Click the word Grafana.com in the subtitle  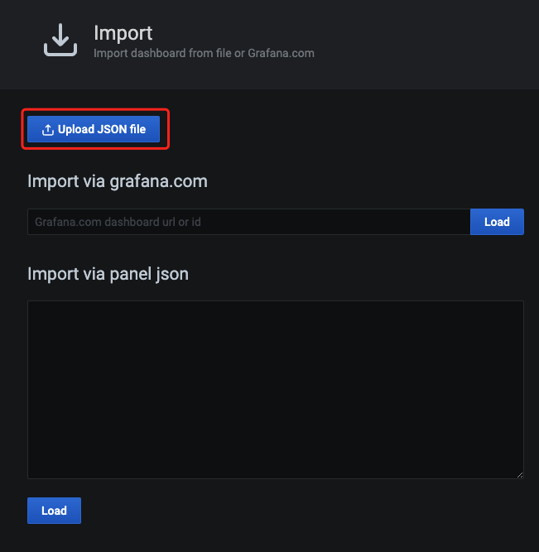[x=281, y=53]
